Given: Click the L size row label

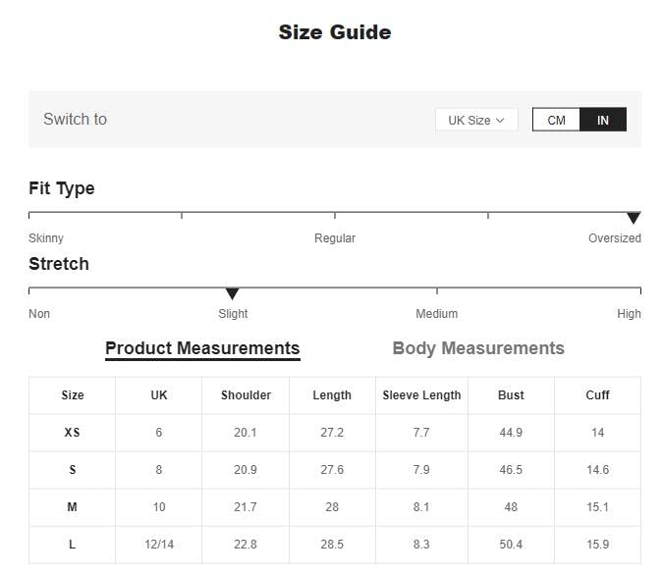Looking at the screenshot, I should [x=73, y=545].
